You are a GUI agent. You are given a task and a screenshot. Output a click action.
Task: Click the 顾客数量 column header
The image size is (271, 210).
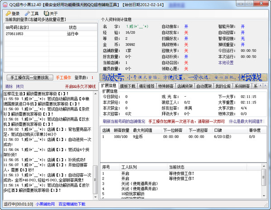(x=122, y=131)
